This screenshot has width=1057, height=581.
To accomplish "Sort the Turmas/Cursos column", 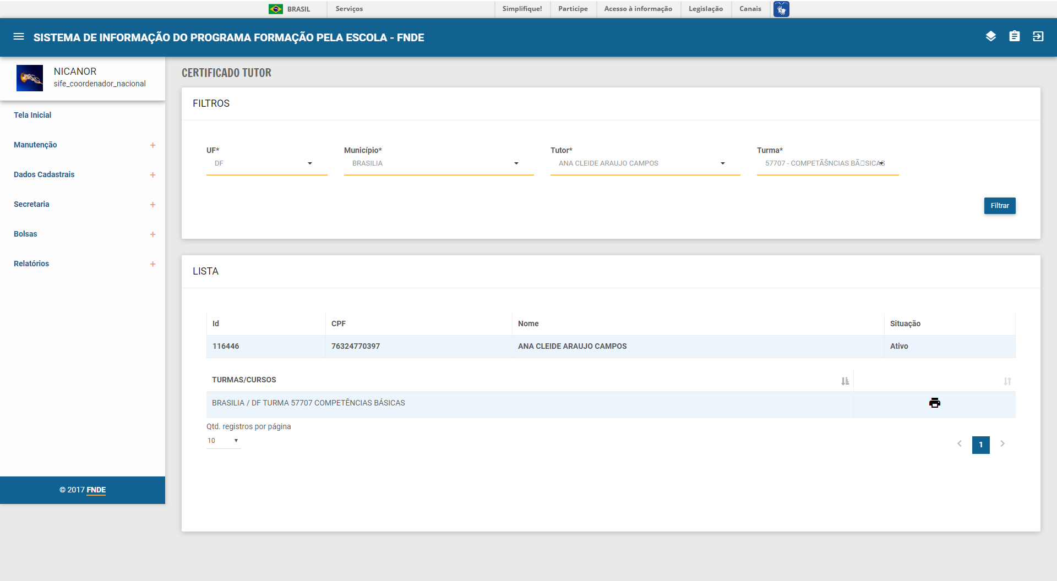I will coord(845,381).
